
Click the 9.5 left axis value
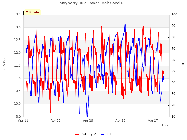point(18,116)
